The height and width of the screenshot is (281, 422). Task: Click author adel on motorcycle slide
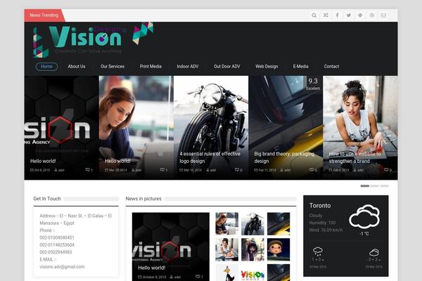pos(211,170)
